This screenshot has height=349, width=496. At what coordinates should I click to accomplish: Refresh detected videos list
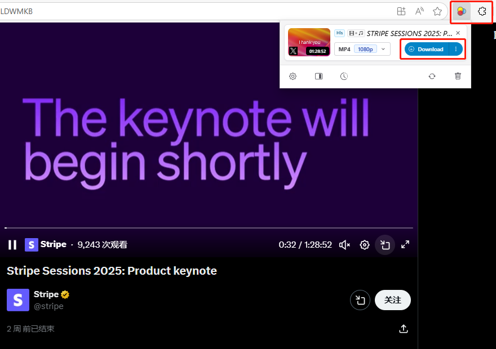pyautogui.click(x=432, y=76)
